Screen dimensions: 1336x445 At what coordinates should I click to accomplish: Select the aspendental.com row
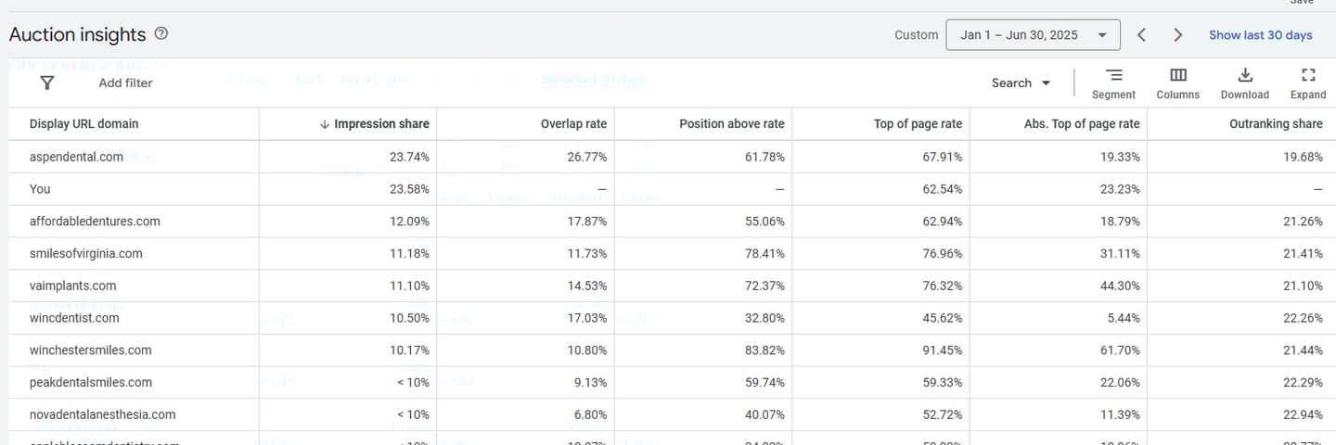76,157
